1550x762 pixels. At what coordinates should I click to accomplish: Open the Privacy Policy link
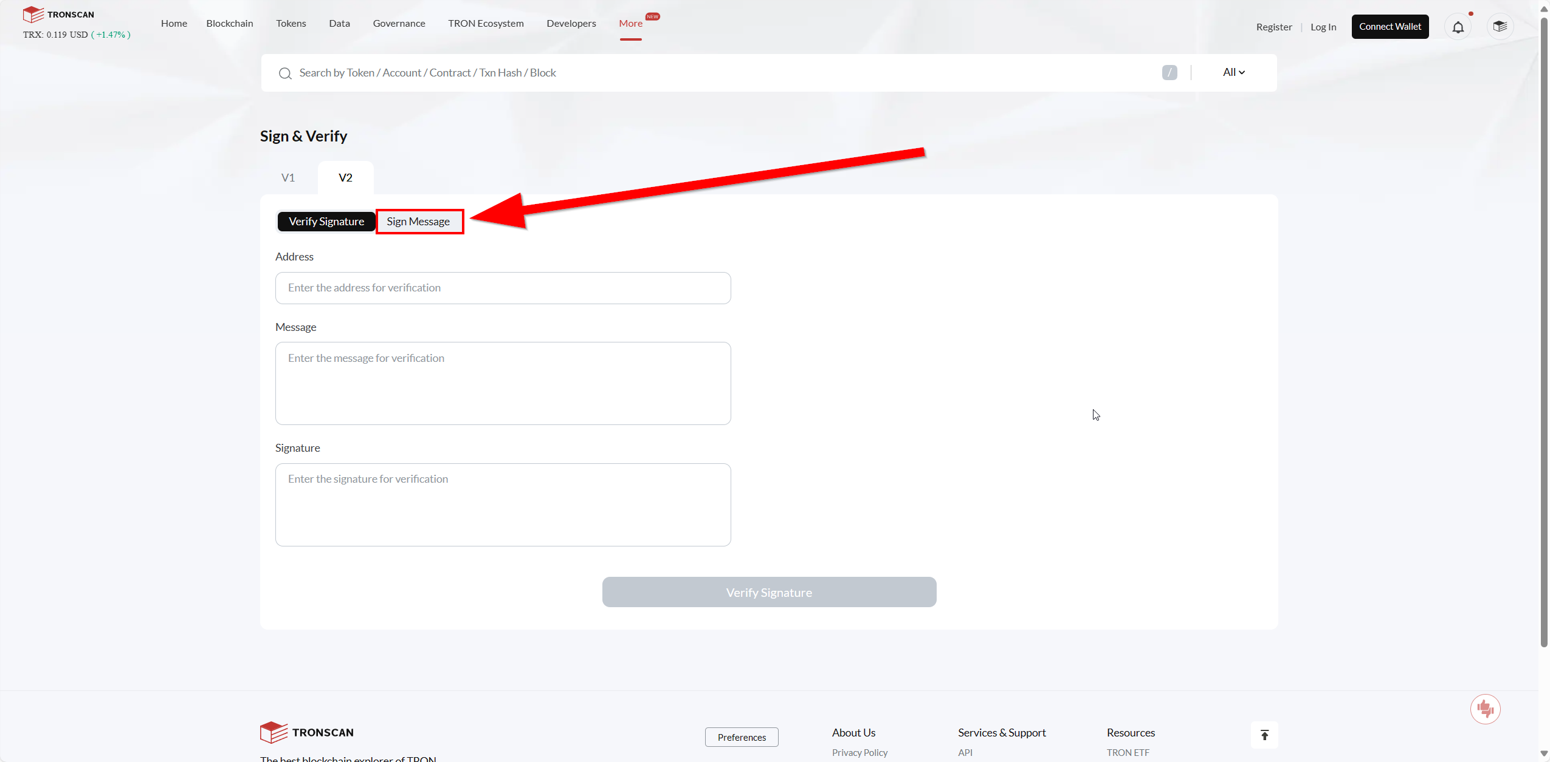point(859,752)
